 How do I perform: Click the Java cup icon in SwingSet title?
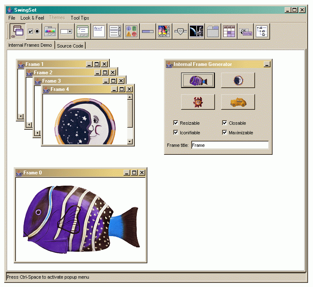coord(10,10)
